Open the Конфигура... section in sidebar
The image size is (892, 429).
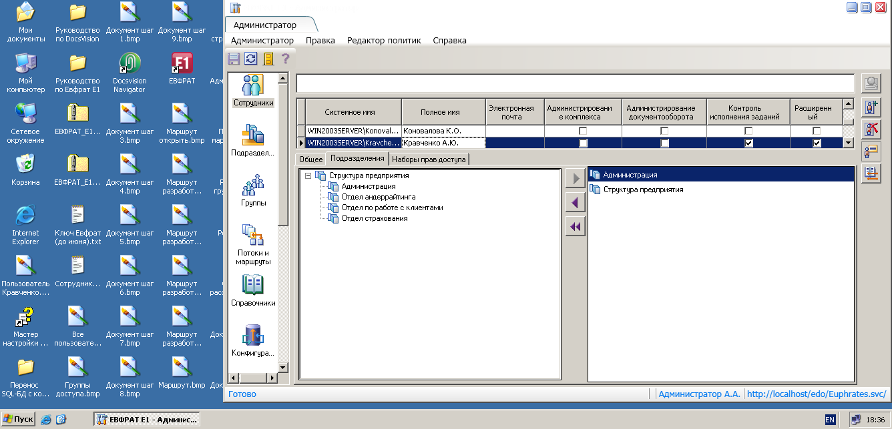point(253,340)
